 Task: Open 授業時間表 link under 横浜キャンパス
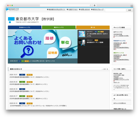[x=116, y=58]
